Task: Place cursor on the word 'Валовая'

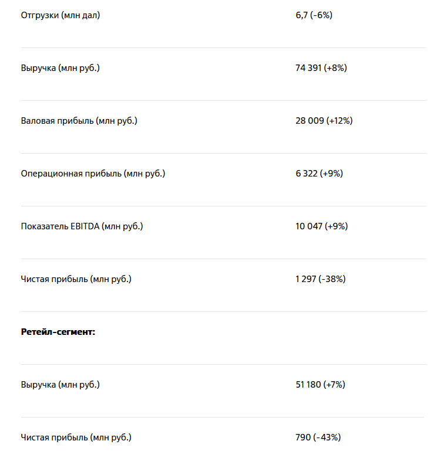Action: (38, 121)
